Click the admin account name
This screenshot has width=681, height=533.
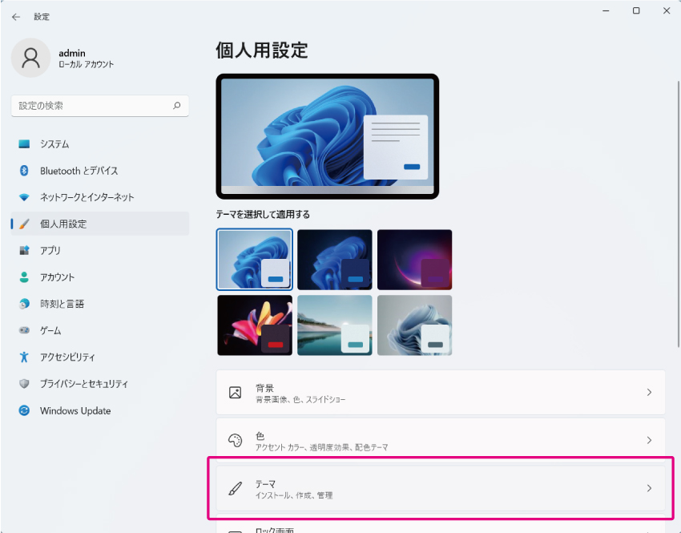point(72,53)
